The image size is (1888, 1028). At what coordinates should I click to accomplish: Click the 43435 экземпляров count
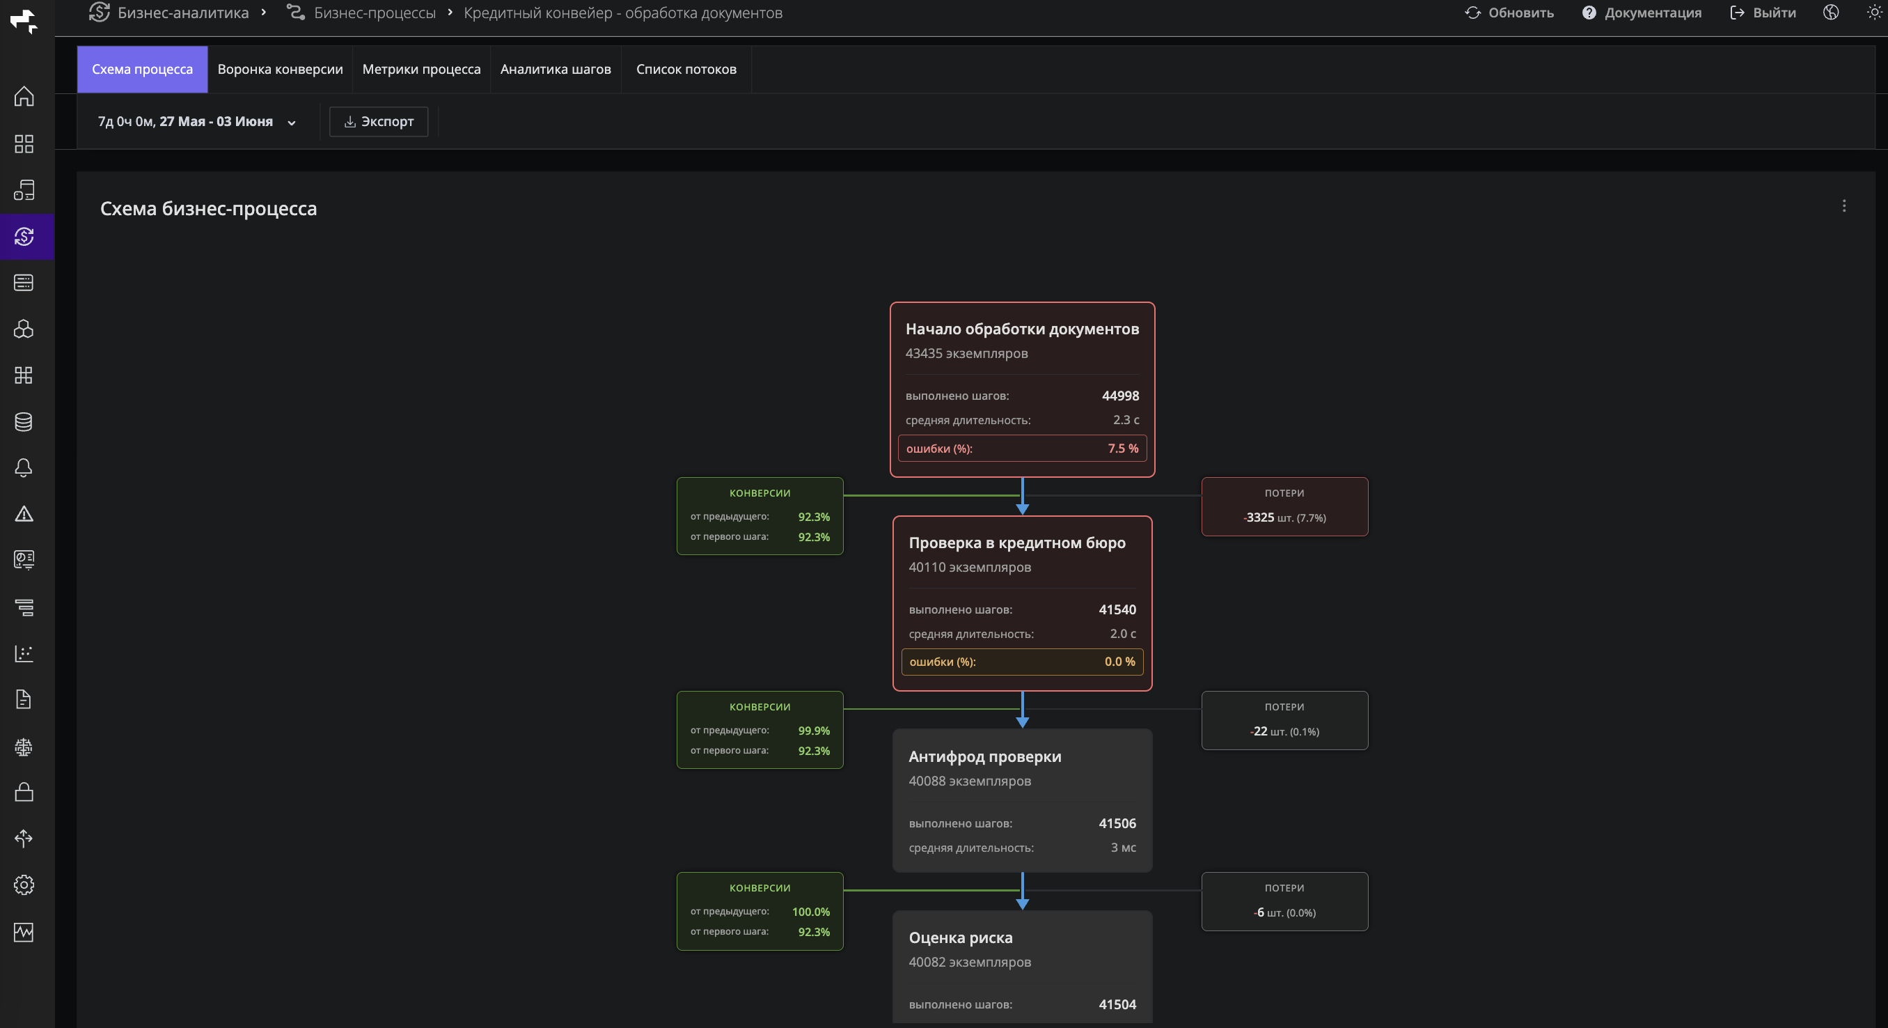point(967,353)
